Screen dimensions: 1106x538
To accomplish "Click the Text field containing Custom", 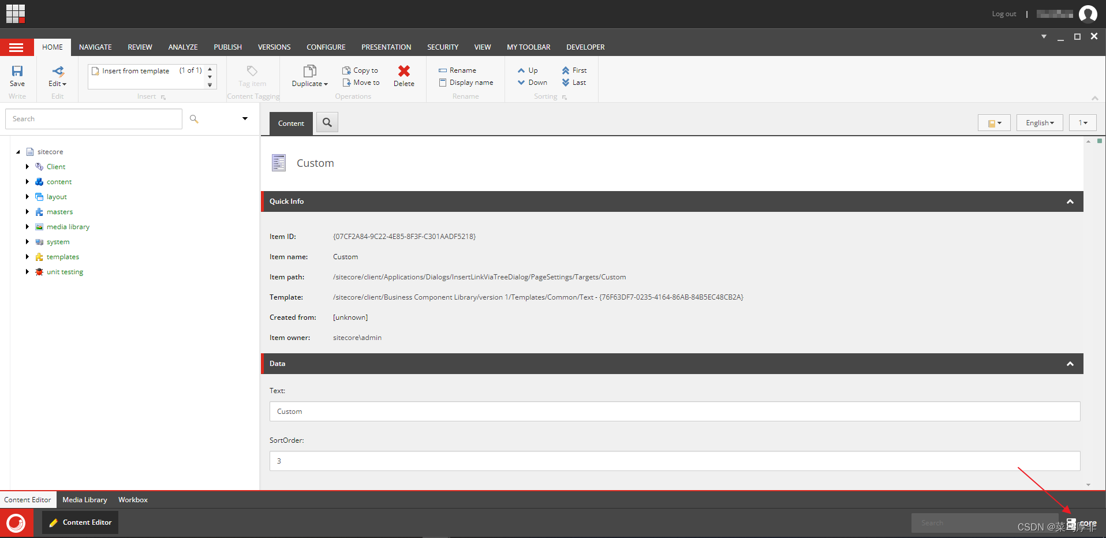I will [675, 412].
